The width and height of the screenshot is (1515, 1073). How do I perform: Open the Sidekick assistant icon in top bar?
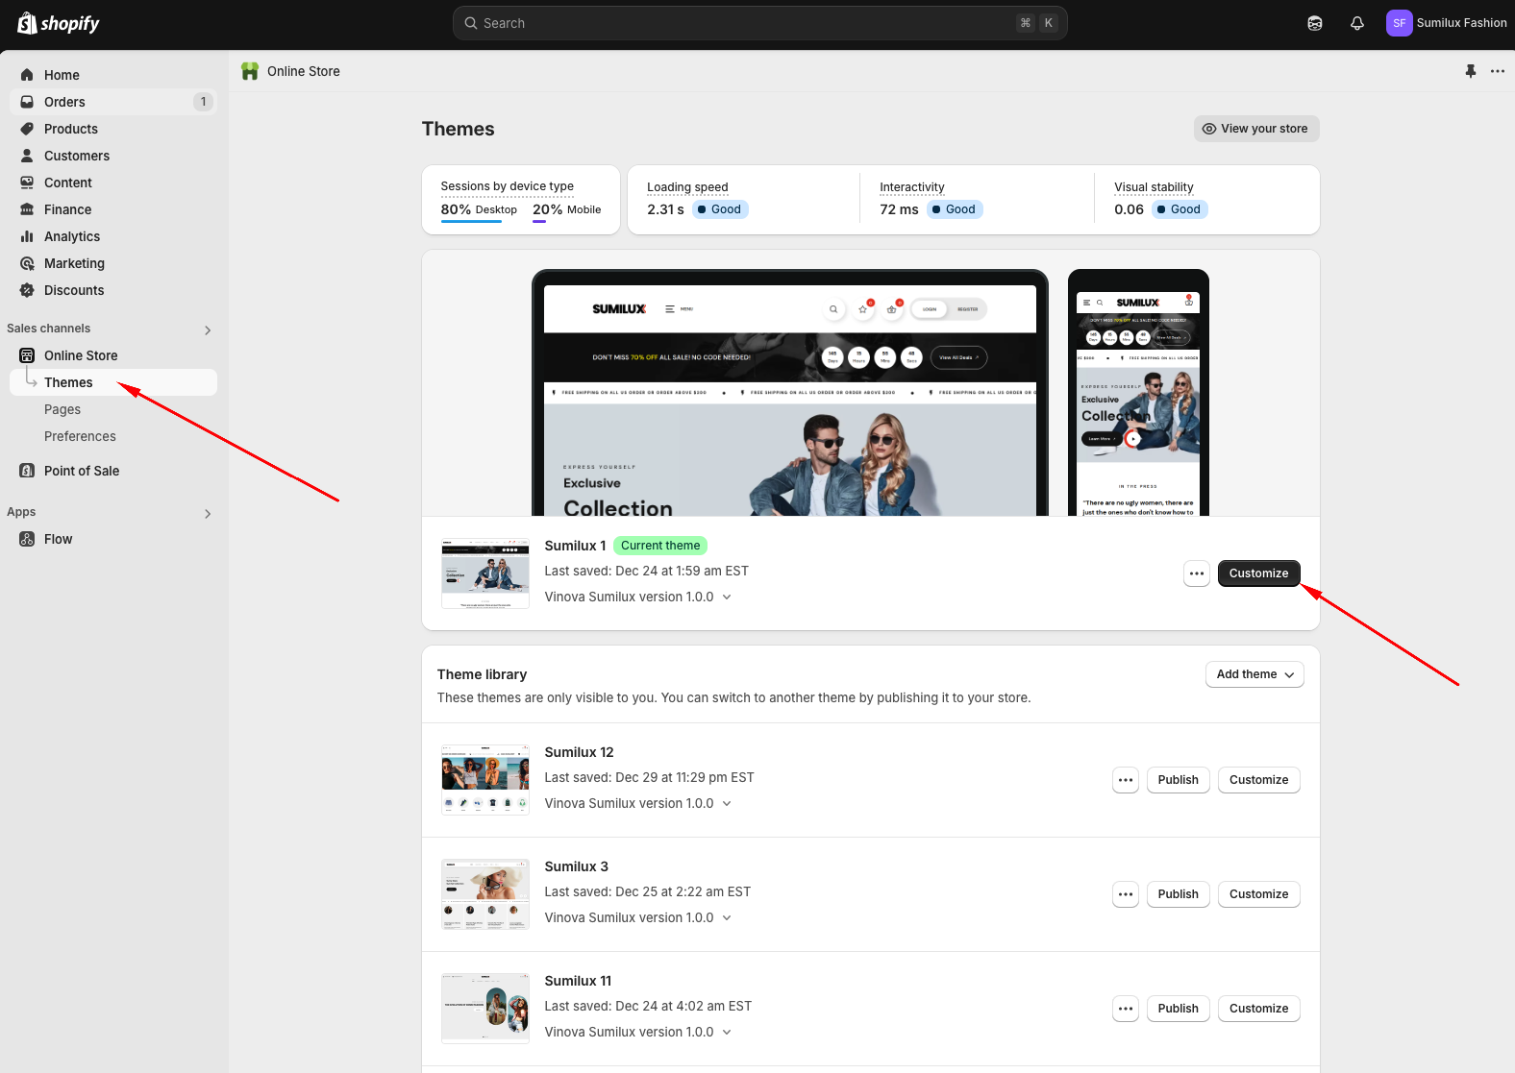1315,23
